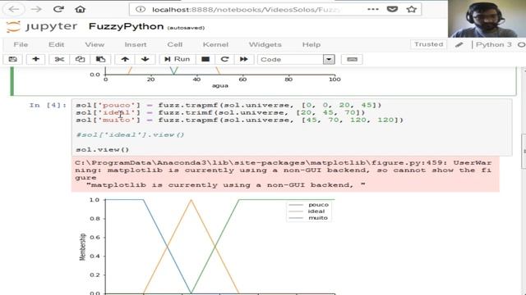Save the page to Pocket
526x295 pixels.
392,9
